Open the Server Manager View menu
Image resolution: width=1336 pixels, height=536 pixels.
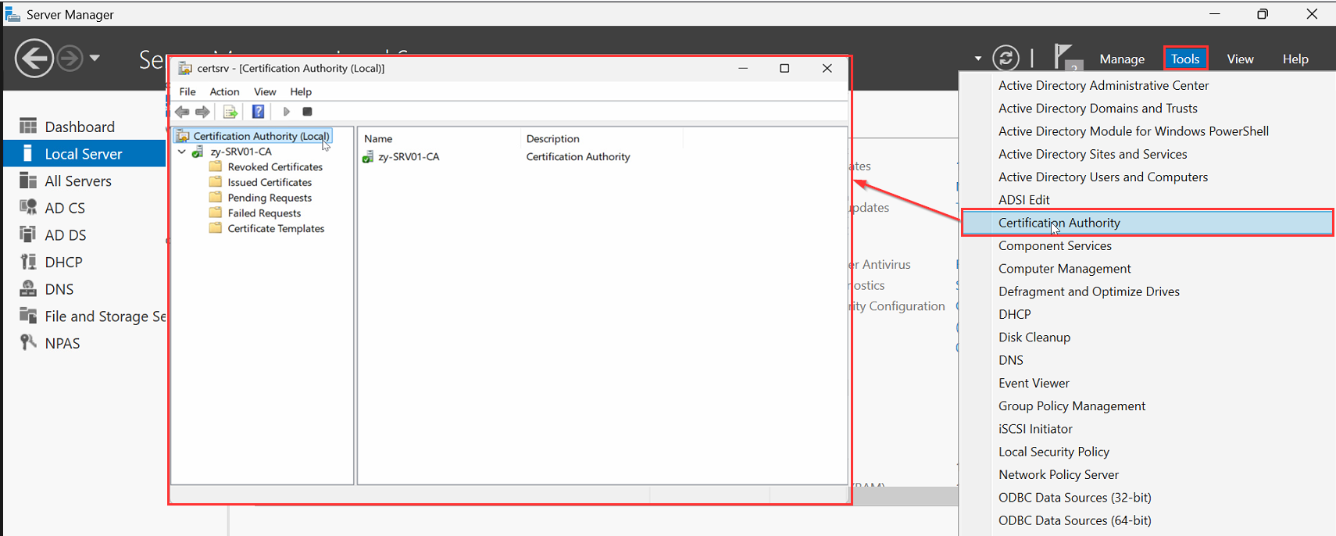pos(1240,59)
